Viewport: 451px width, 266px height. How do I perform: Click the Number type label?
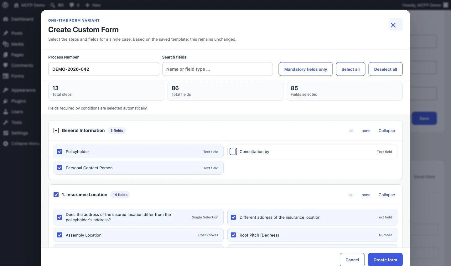(386, 235)
